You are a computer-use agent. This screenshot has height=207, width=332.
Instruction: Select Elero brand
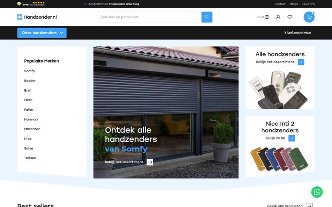28,100
